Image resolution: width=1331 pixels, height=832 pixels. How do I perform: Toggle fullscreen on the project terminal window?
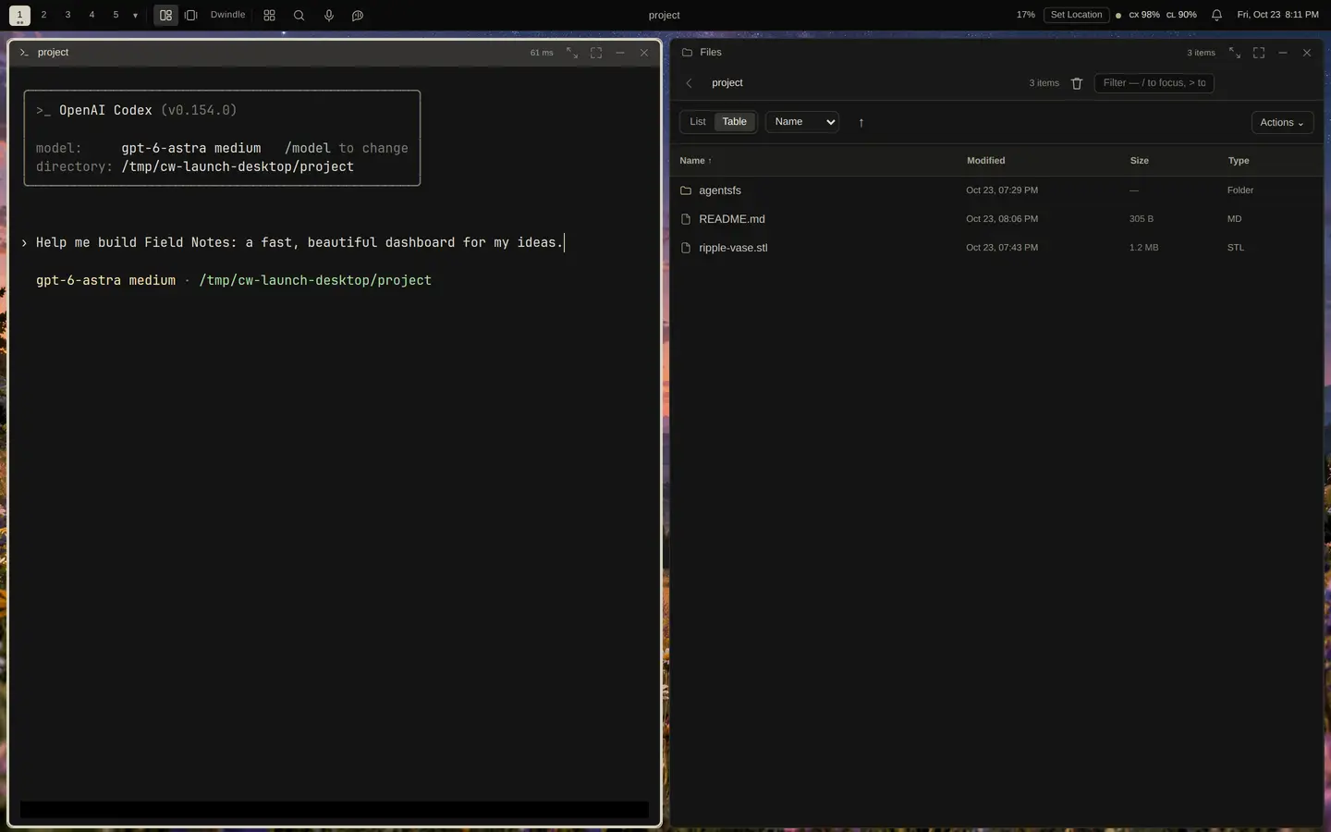pyautogui.click(x=596, y=53)
